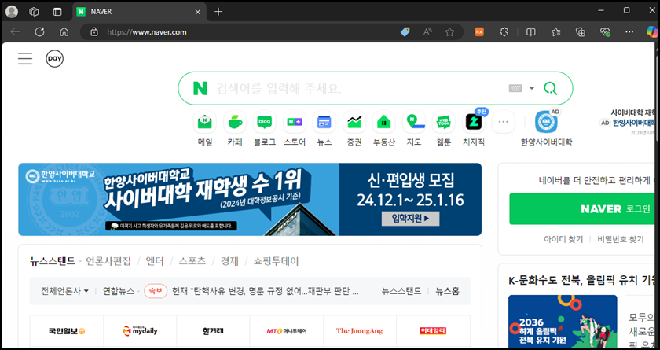The height and width of the screenshot is (350, 660).
Task: Expand the 전체언론사 dropdown
Action: pos(64,291)
